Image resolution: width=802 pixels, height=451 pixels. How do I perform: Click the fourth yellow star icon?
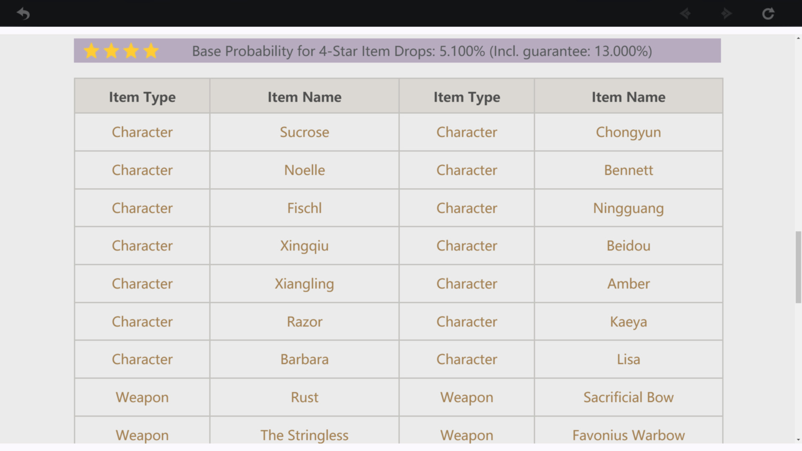pyautogui.click(x=151, y=51)
